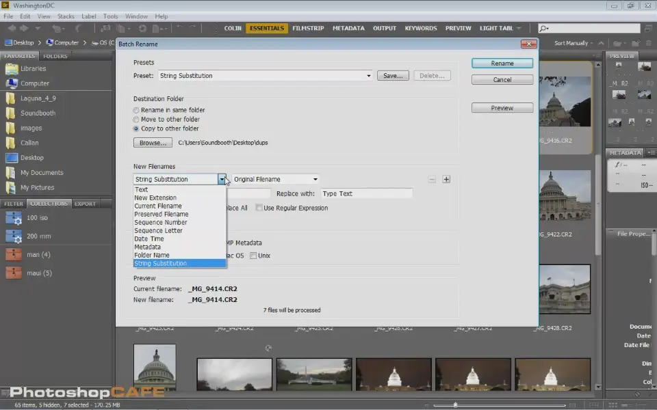Click the Go back arrow in Bridge toolbar

[x=12, y=28]
